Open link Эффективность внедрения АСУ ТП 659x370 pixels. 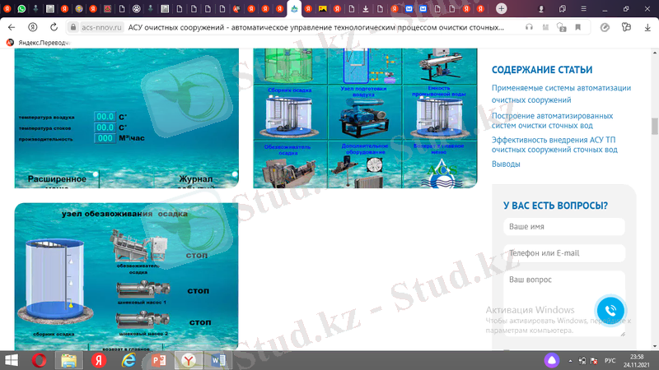554,145
